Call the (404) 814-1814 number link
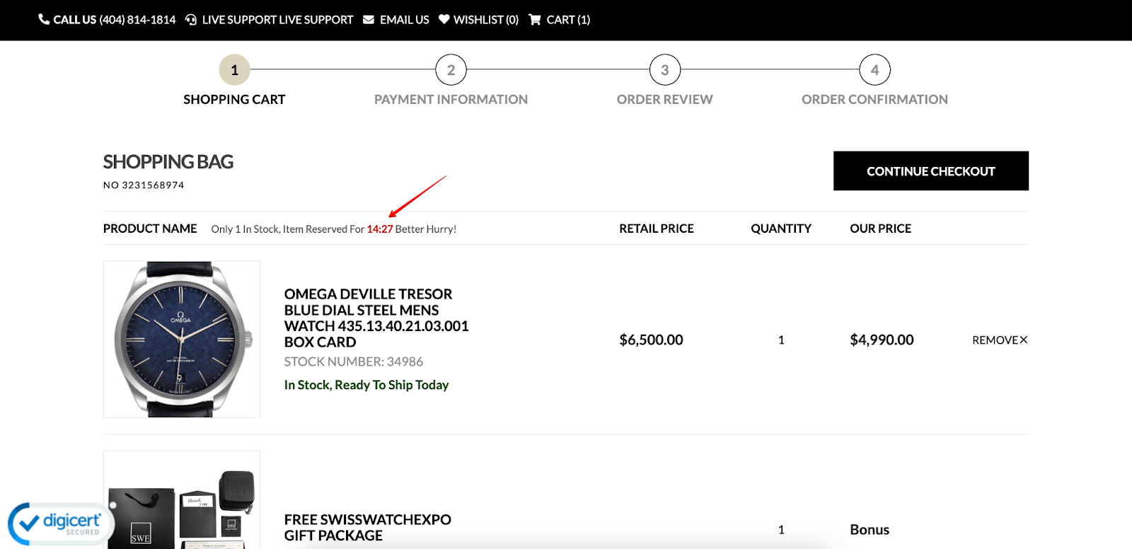 click(137, 20)
